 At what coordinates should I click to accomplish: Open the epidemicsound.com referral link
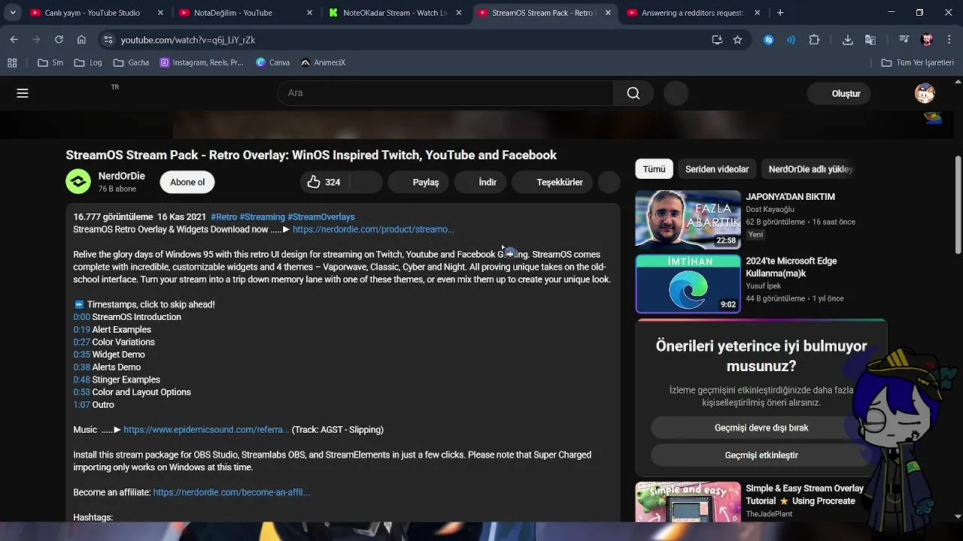pos(205,430)
